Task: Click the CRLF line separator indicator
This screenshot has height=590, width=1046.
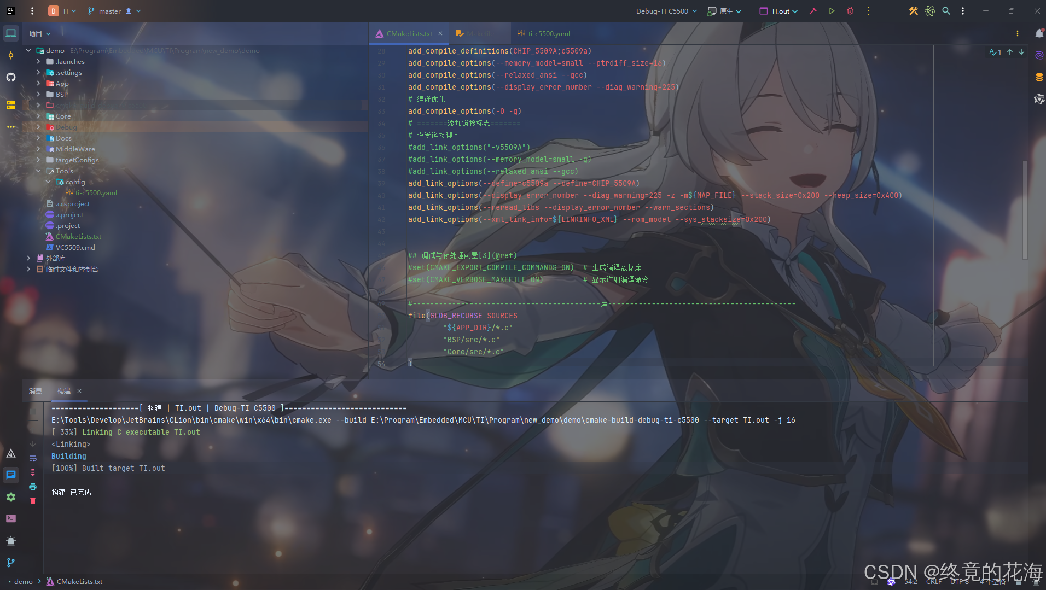Action: point(934,581)
